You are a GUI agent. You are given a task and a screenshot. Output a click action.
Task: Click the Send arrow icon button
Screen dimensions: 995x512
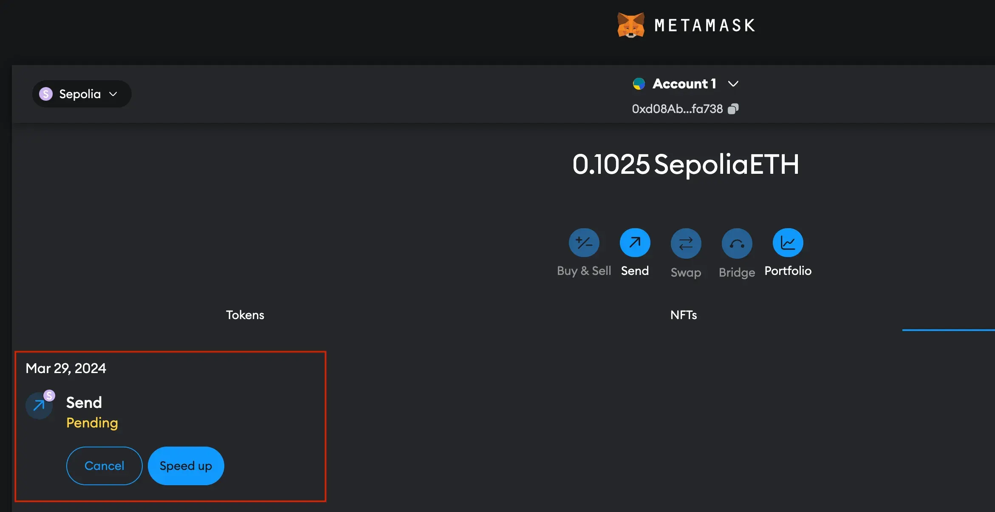(x=635, y=243)
